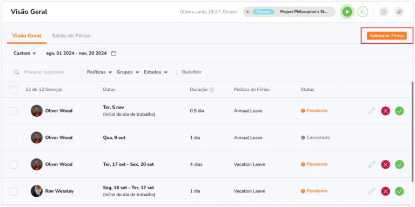Screen dimensions: 415x207
Task: Toggle the select-all licenças checkbox
Action: coord(14,90)
